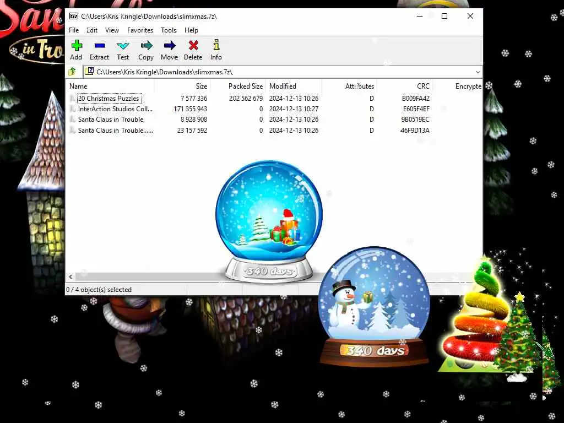The height and width of the screenshot is (423, 564).
Task: Open the File menu
Action: pos(74,30)
